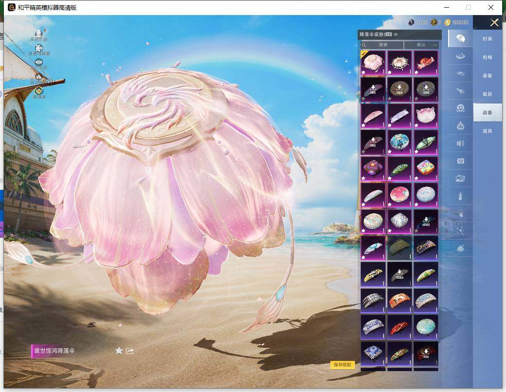Open the robot category icon
The width and height of the screenshot is (506, 392).
click(x=460, y=126)
